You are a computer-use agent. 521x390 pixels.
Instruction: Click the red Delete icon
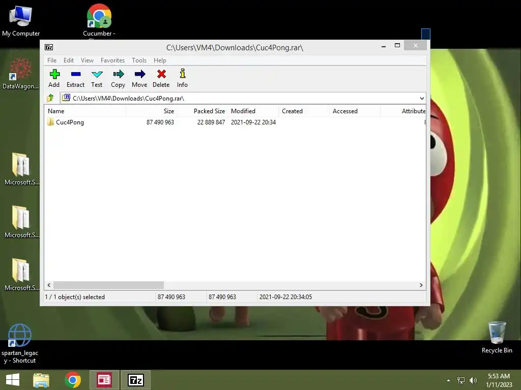[x=161, y=74]
